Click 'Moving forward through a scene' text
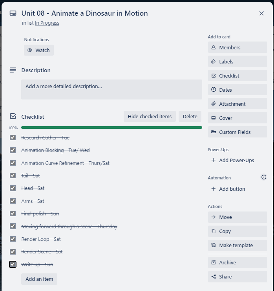Screen dimensions: 274x291 pos(69,226)
